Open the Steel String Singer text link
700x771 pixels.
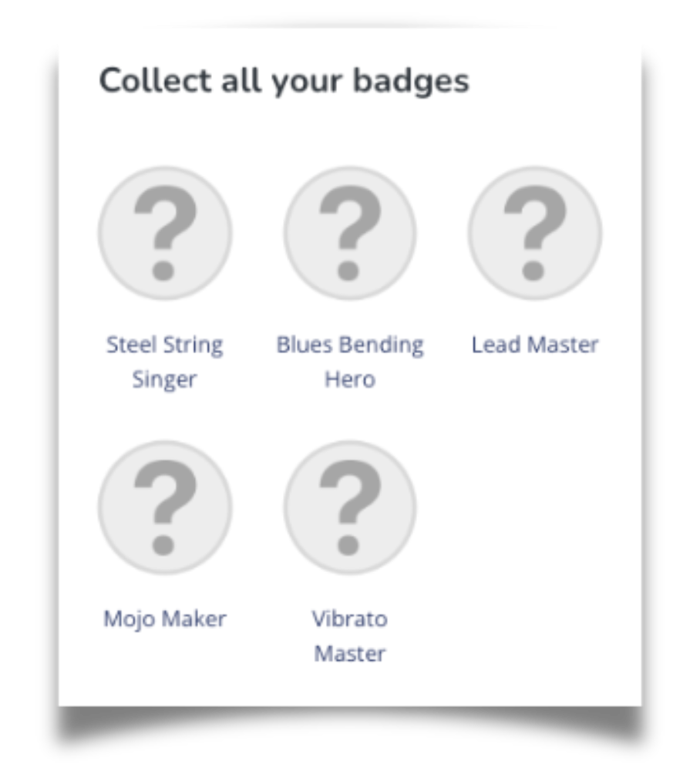(x=164, y=345)
